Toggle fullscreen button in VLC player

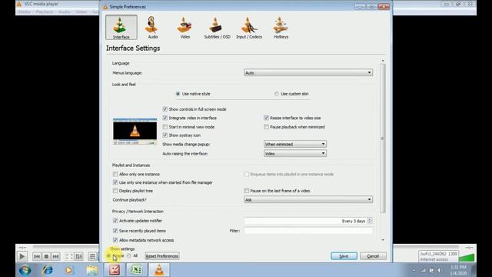(69, 256)
